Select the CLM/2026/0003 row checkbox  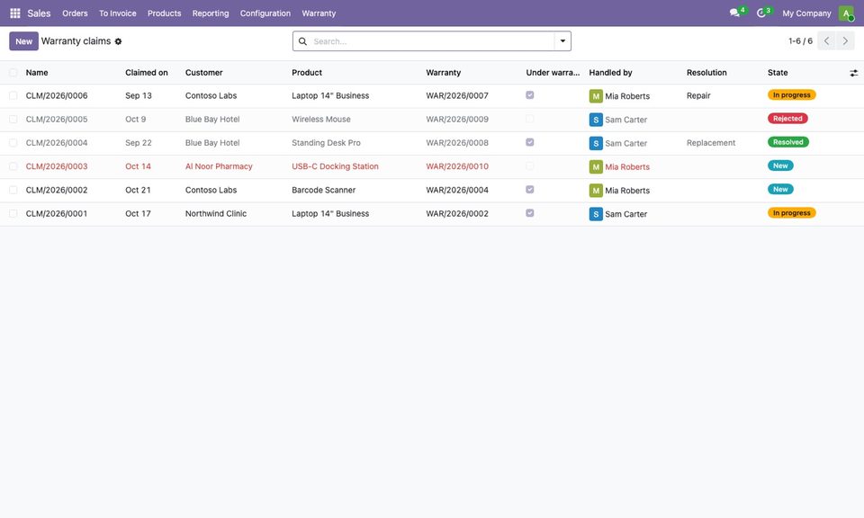click(x=13, y=166)
